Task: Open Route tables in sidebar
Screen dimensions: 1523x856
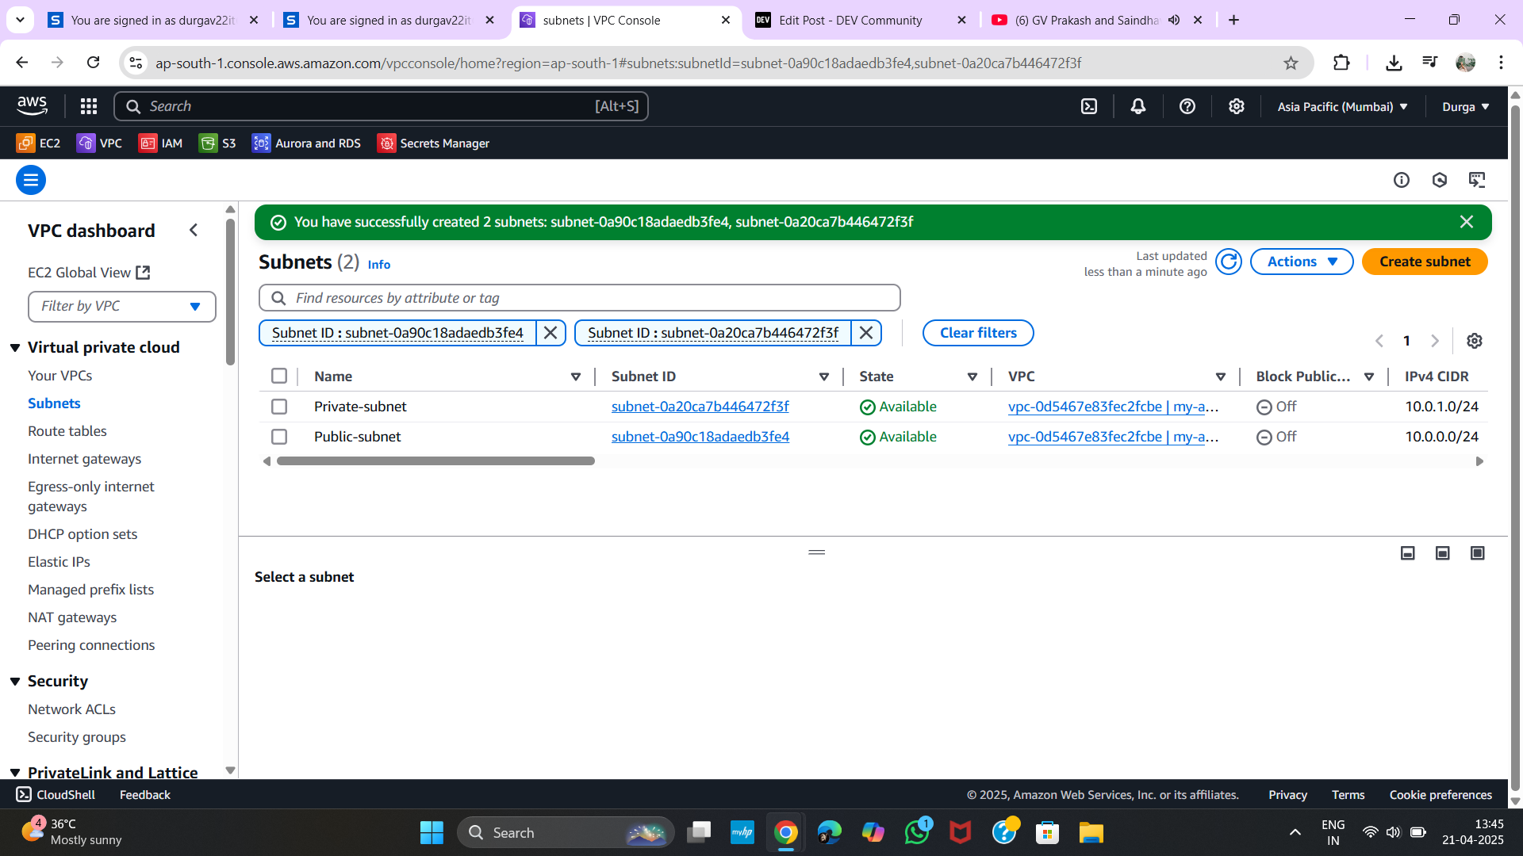Action: [67, 431]
